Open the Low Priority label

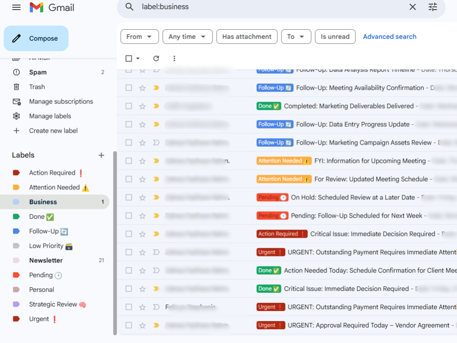click(x=55, y=246)
